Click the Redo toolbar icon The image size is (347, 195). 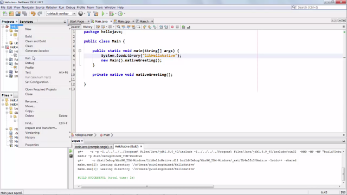pyautogui.click(x=40, y=14)
